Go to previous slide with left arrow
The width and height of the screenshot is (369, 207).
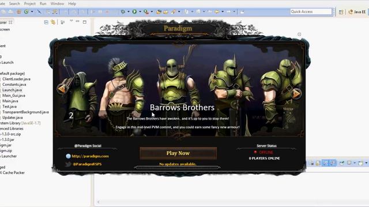click(x=62, y=89)
